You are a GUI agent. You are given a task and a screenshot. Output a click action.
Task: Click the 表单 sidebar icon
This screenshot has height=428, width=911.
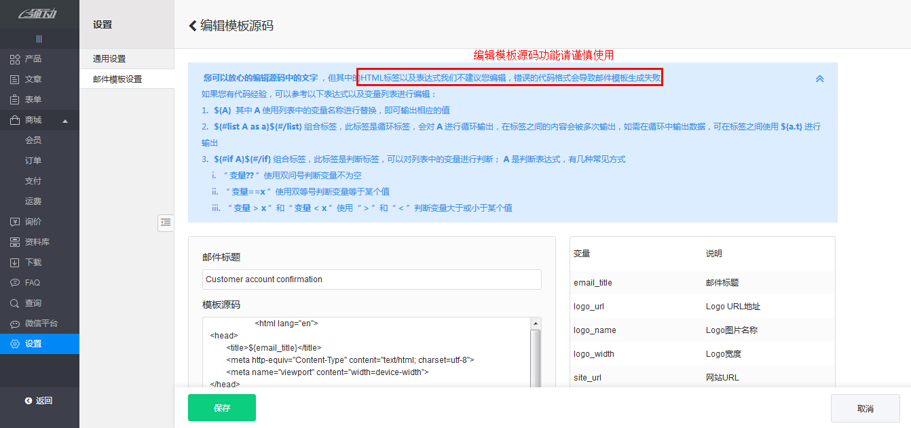click(x=15, y=100)
